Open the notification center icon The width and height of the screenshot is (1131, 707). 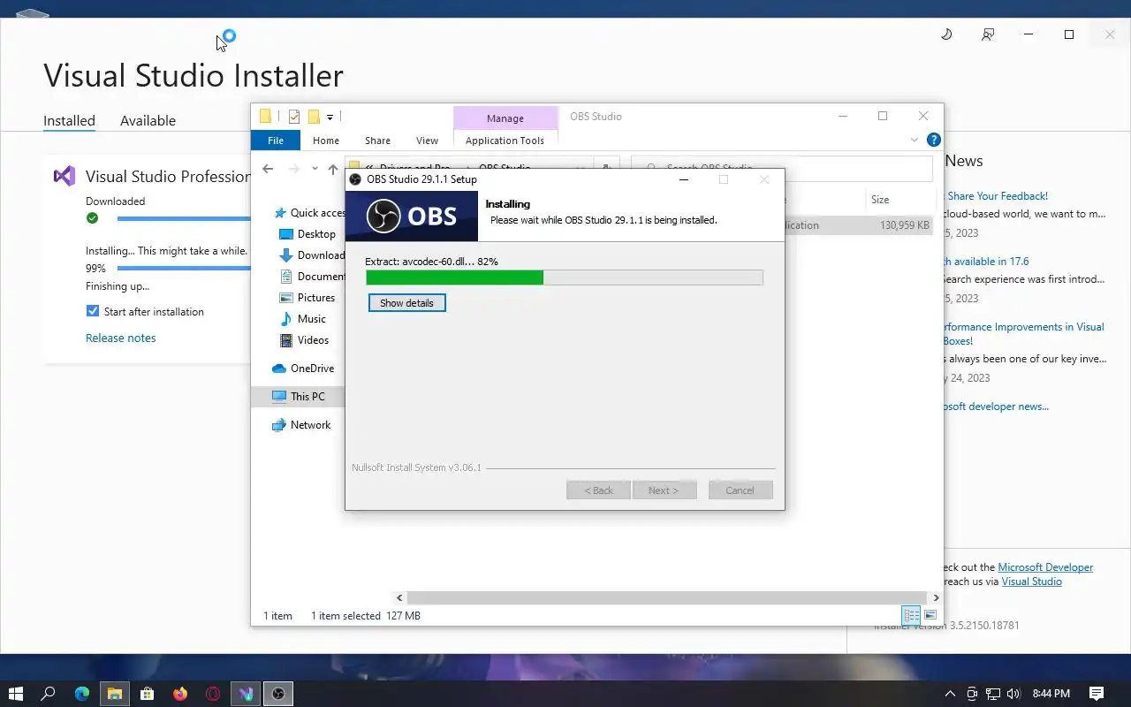click(x=1097, y=694)
